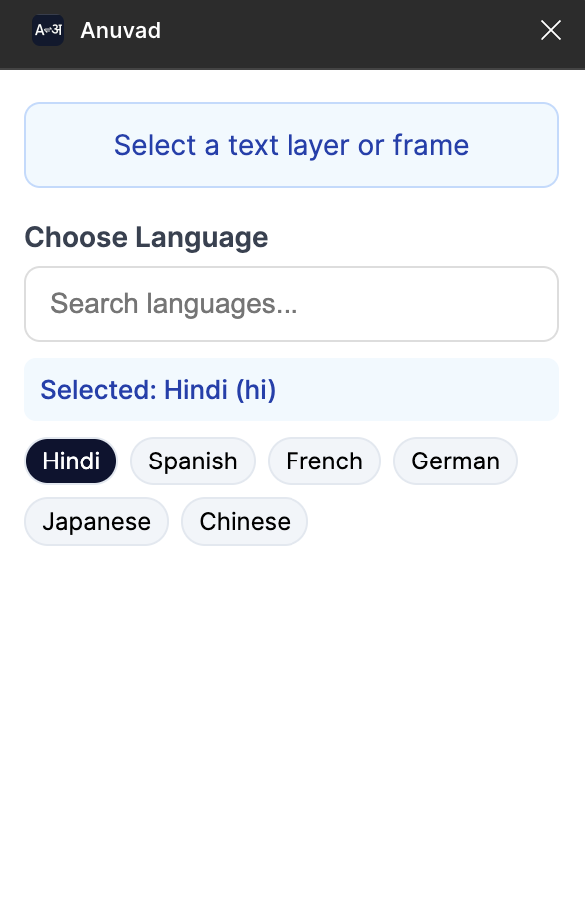Choose French as the target language

[x=323, y=460]
